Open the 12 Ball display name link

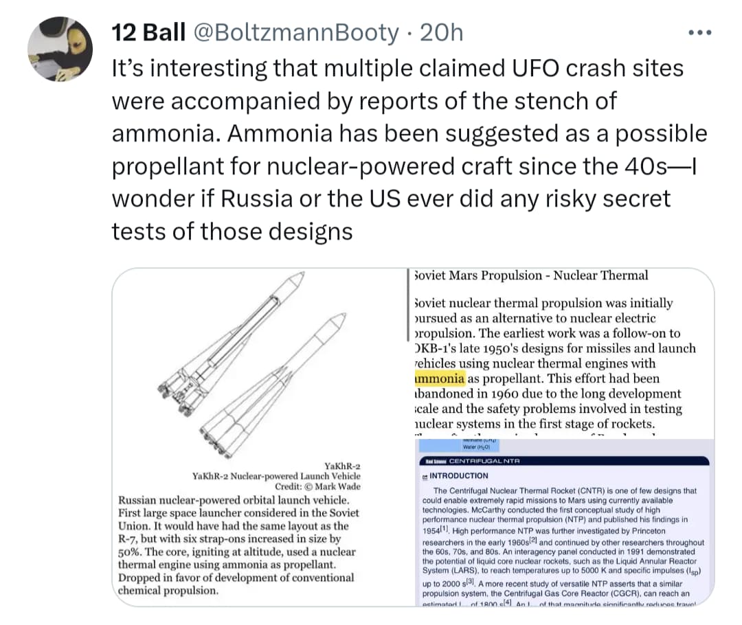tap(148, 32)
